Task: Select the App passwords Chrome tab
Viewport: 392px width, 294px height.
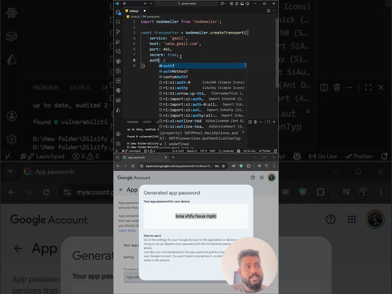Action: pyautogui.click(x=145, y=157)
